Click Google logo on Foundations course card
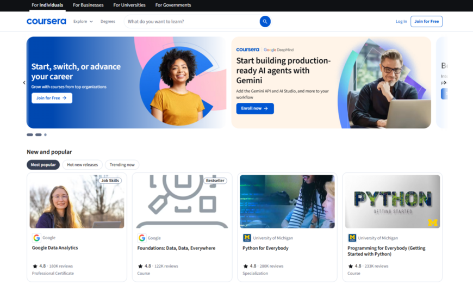 pyautogui.click(x=142, y=238)
